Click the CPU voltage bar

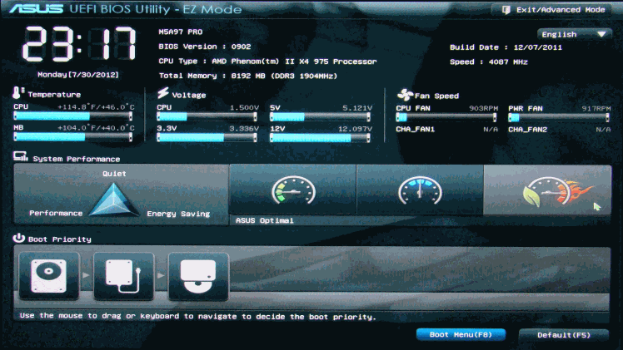point(207,117)
